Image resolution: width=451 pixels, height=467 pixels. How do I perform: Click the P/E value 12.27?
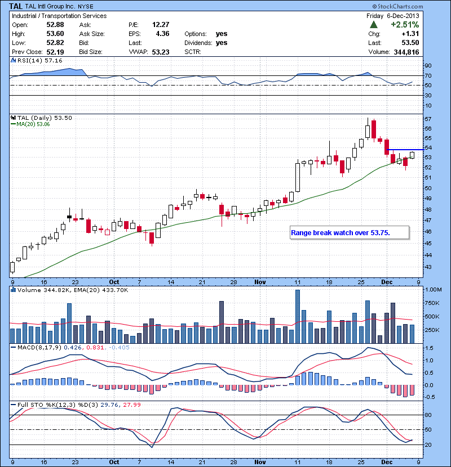coord(161,25)
